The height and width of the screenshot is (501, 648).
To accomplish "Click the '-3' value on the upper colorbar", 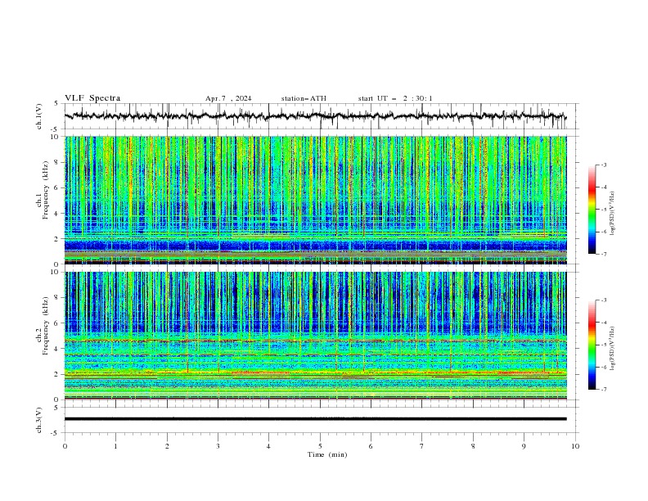I will [x=604, y=165].
